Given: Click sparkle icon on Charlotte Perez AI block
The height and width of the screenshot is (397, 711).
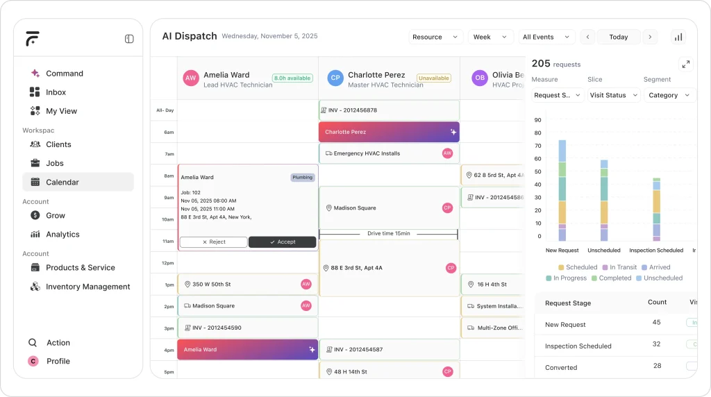Looking at the screenshot, I should pos(453,132).
